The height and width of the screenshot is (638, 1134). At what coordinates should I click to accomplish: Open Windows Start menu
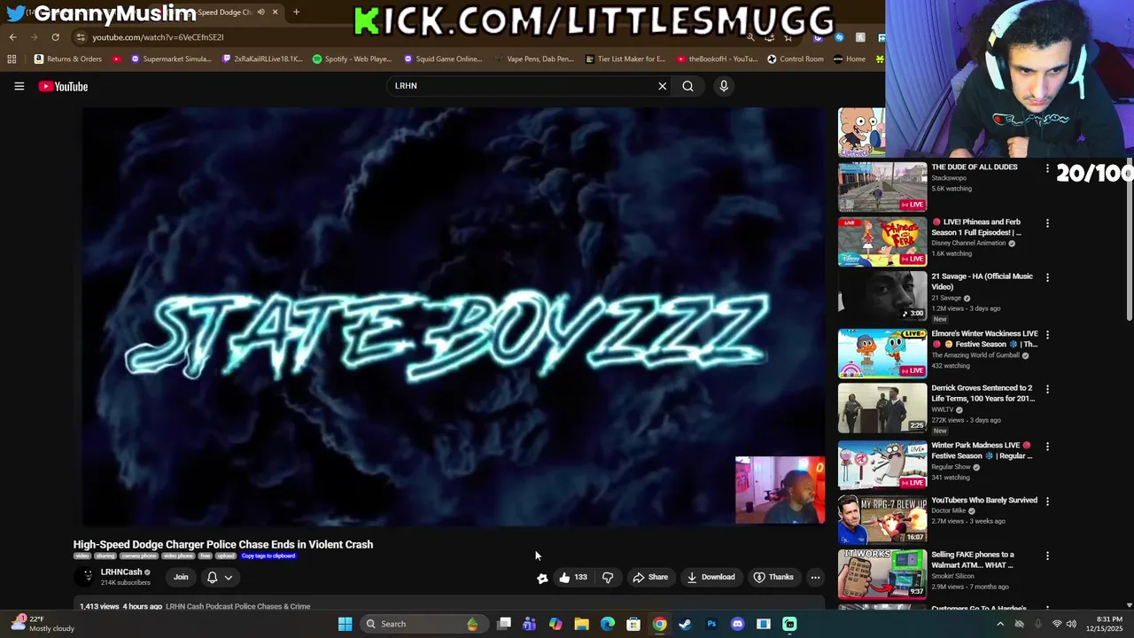coord(345,624)
